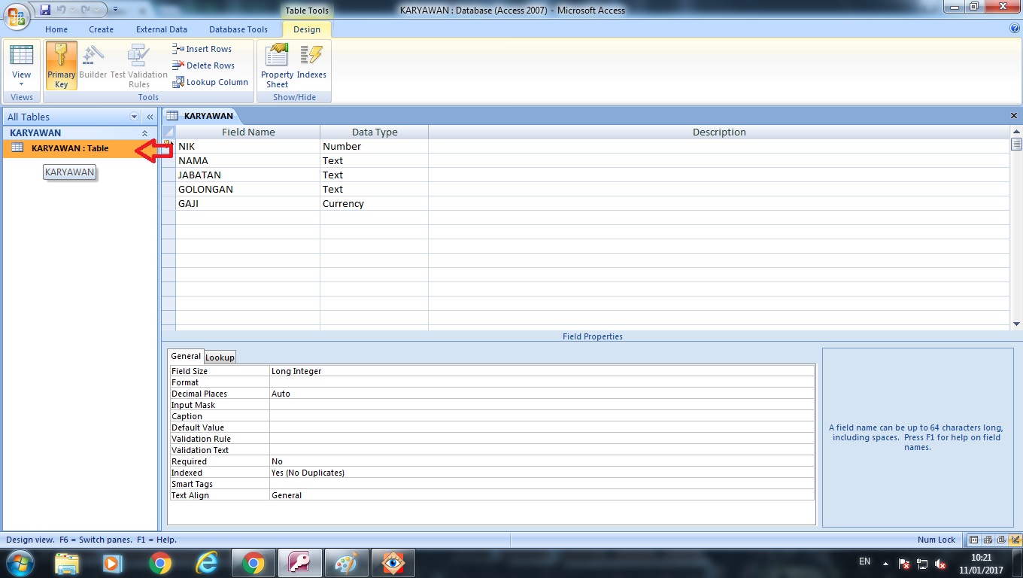The height and width of the screenshot is (578, 1023).
Task: Click the GOLONGAN field name cell
Action: pyautogui.click(x=248, y=189)
